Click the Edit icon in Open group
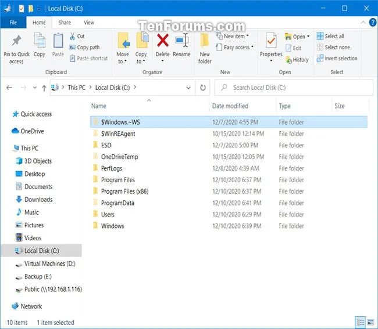 click(288, 48)
